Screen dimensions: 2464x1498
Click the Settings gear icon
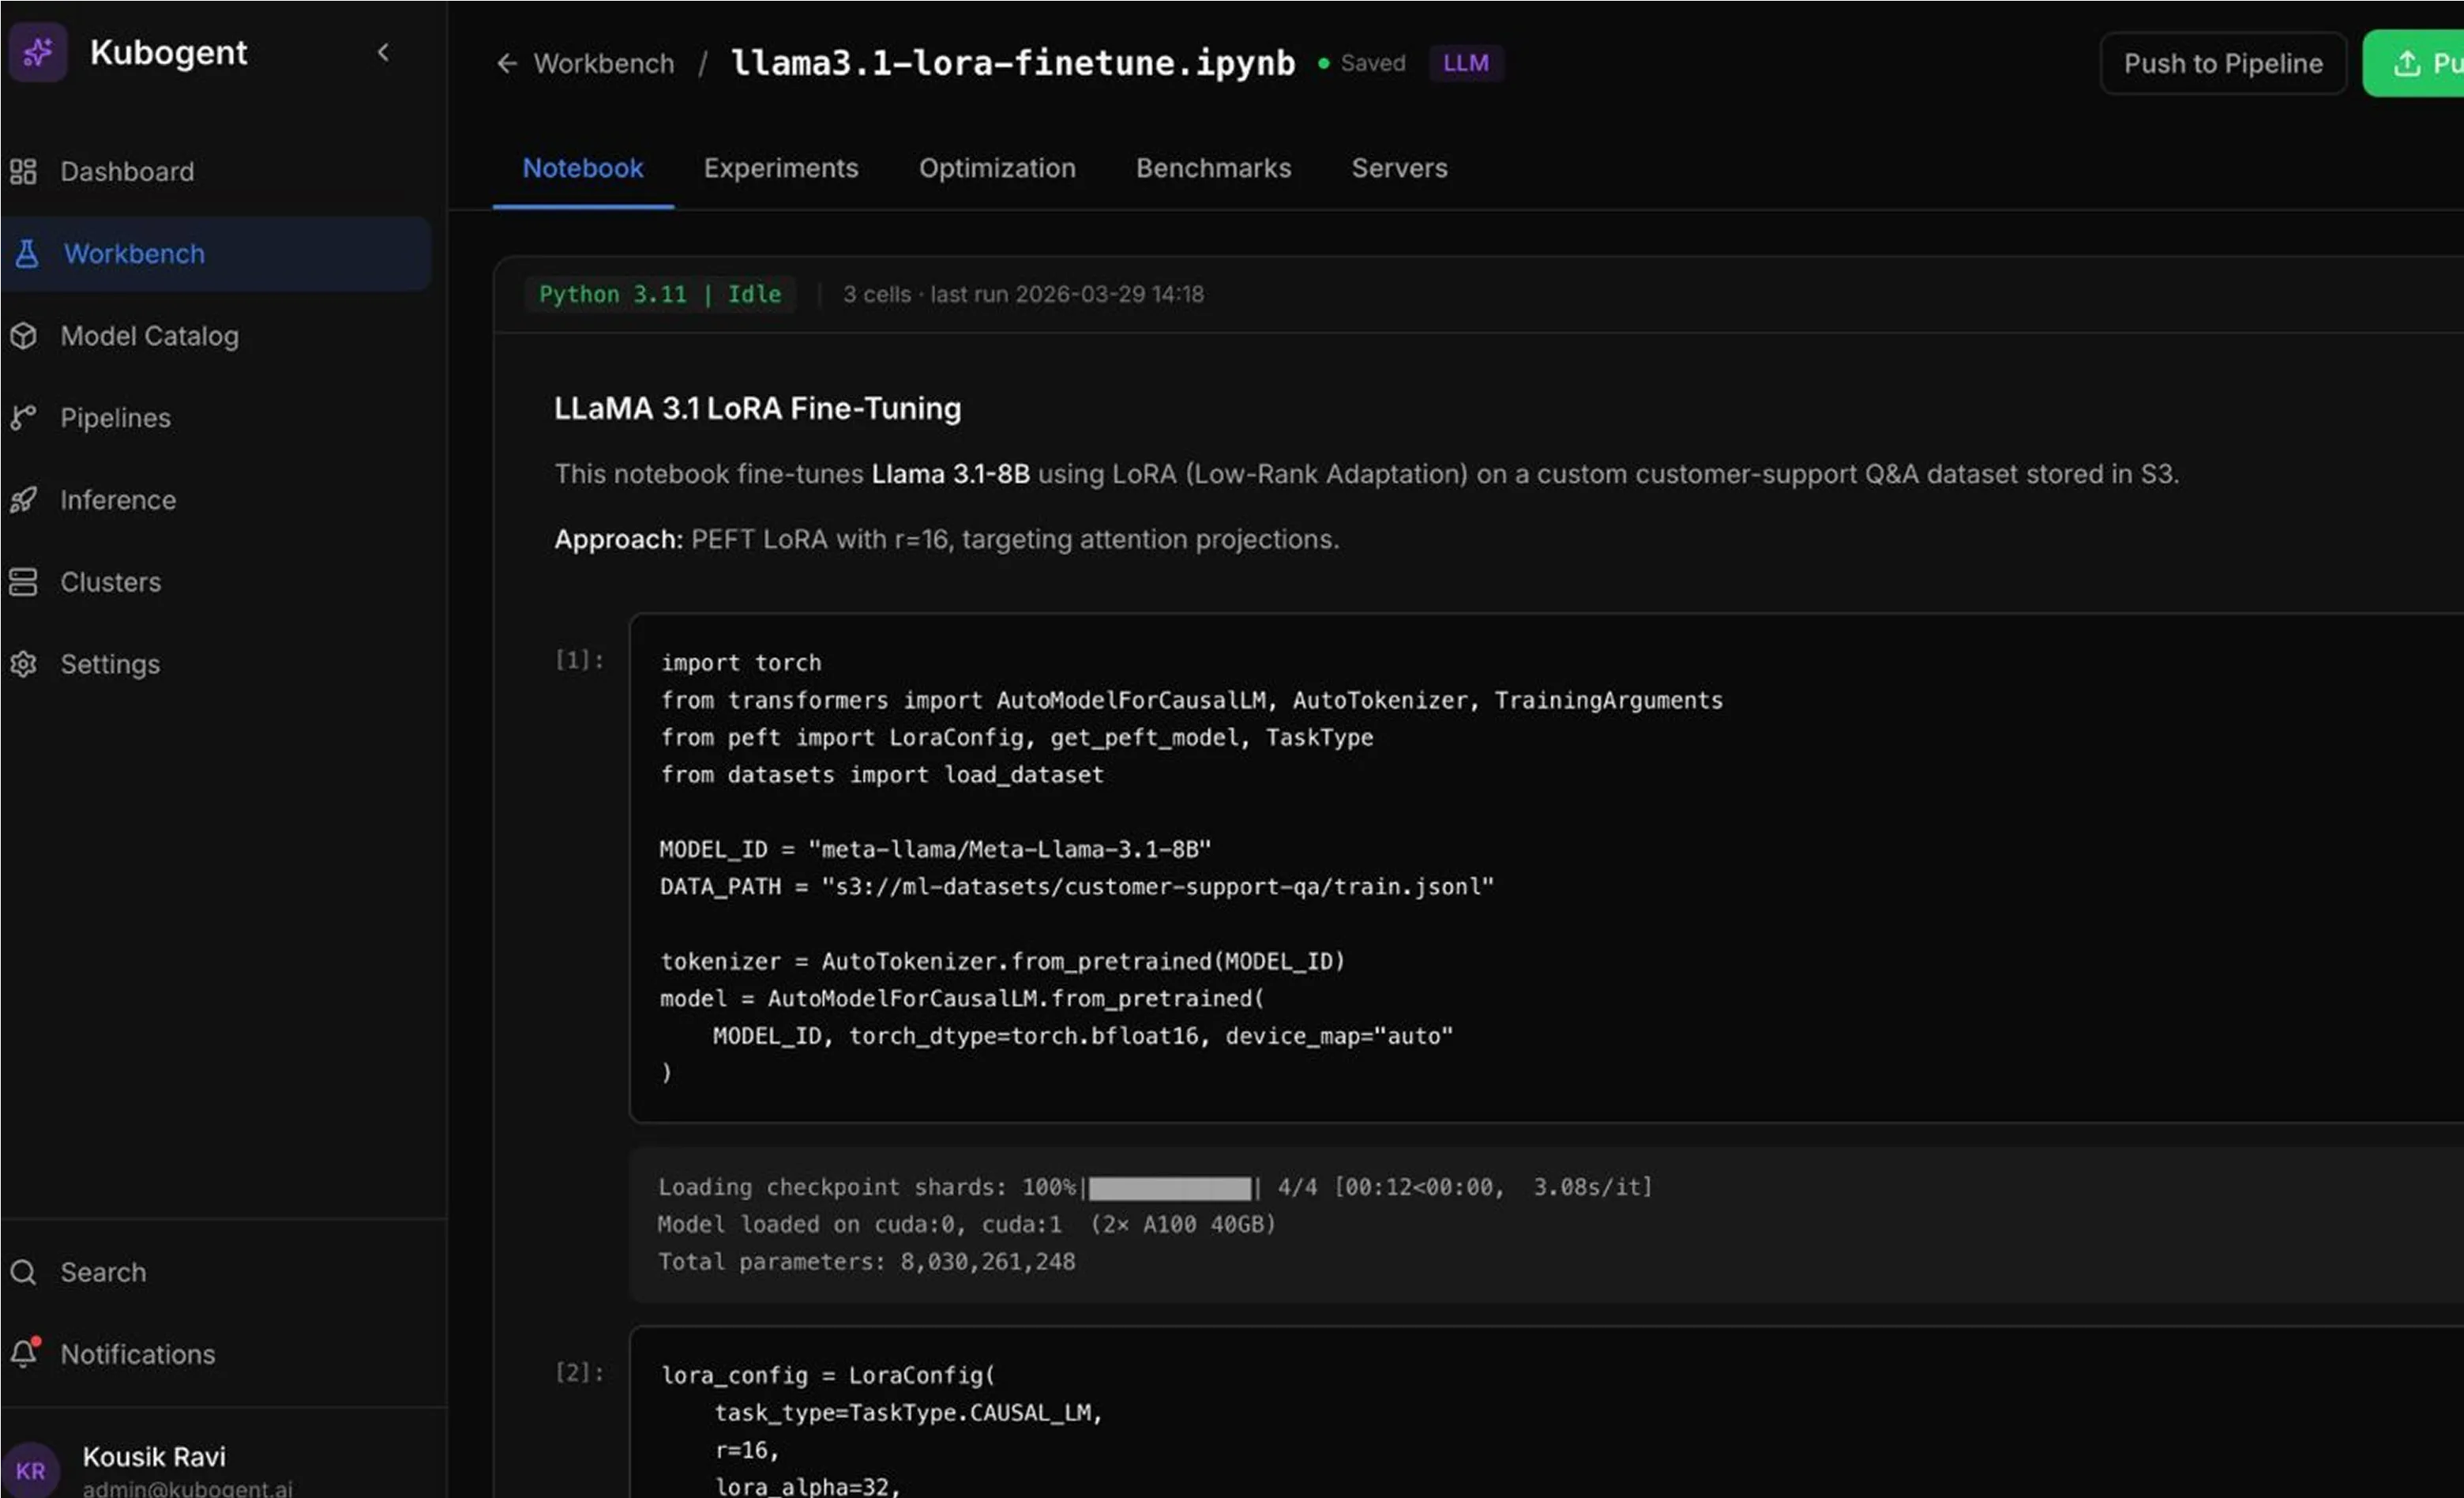(x=23, y=664)
